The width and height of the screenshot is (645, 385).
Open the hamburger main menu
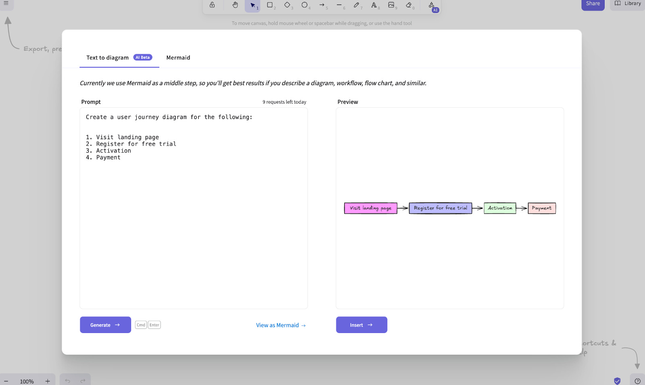pyautogui.click(x=6, y=3)
